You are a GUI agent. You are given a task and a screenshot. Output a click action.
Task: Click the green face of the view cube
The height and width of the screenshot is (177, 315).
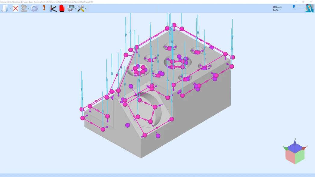tap(300, 156)
